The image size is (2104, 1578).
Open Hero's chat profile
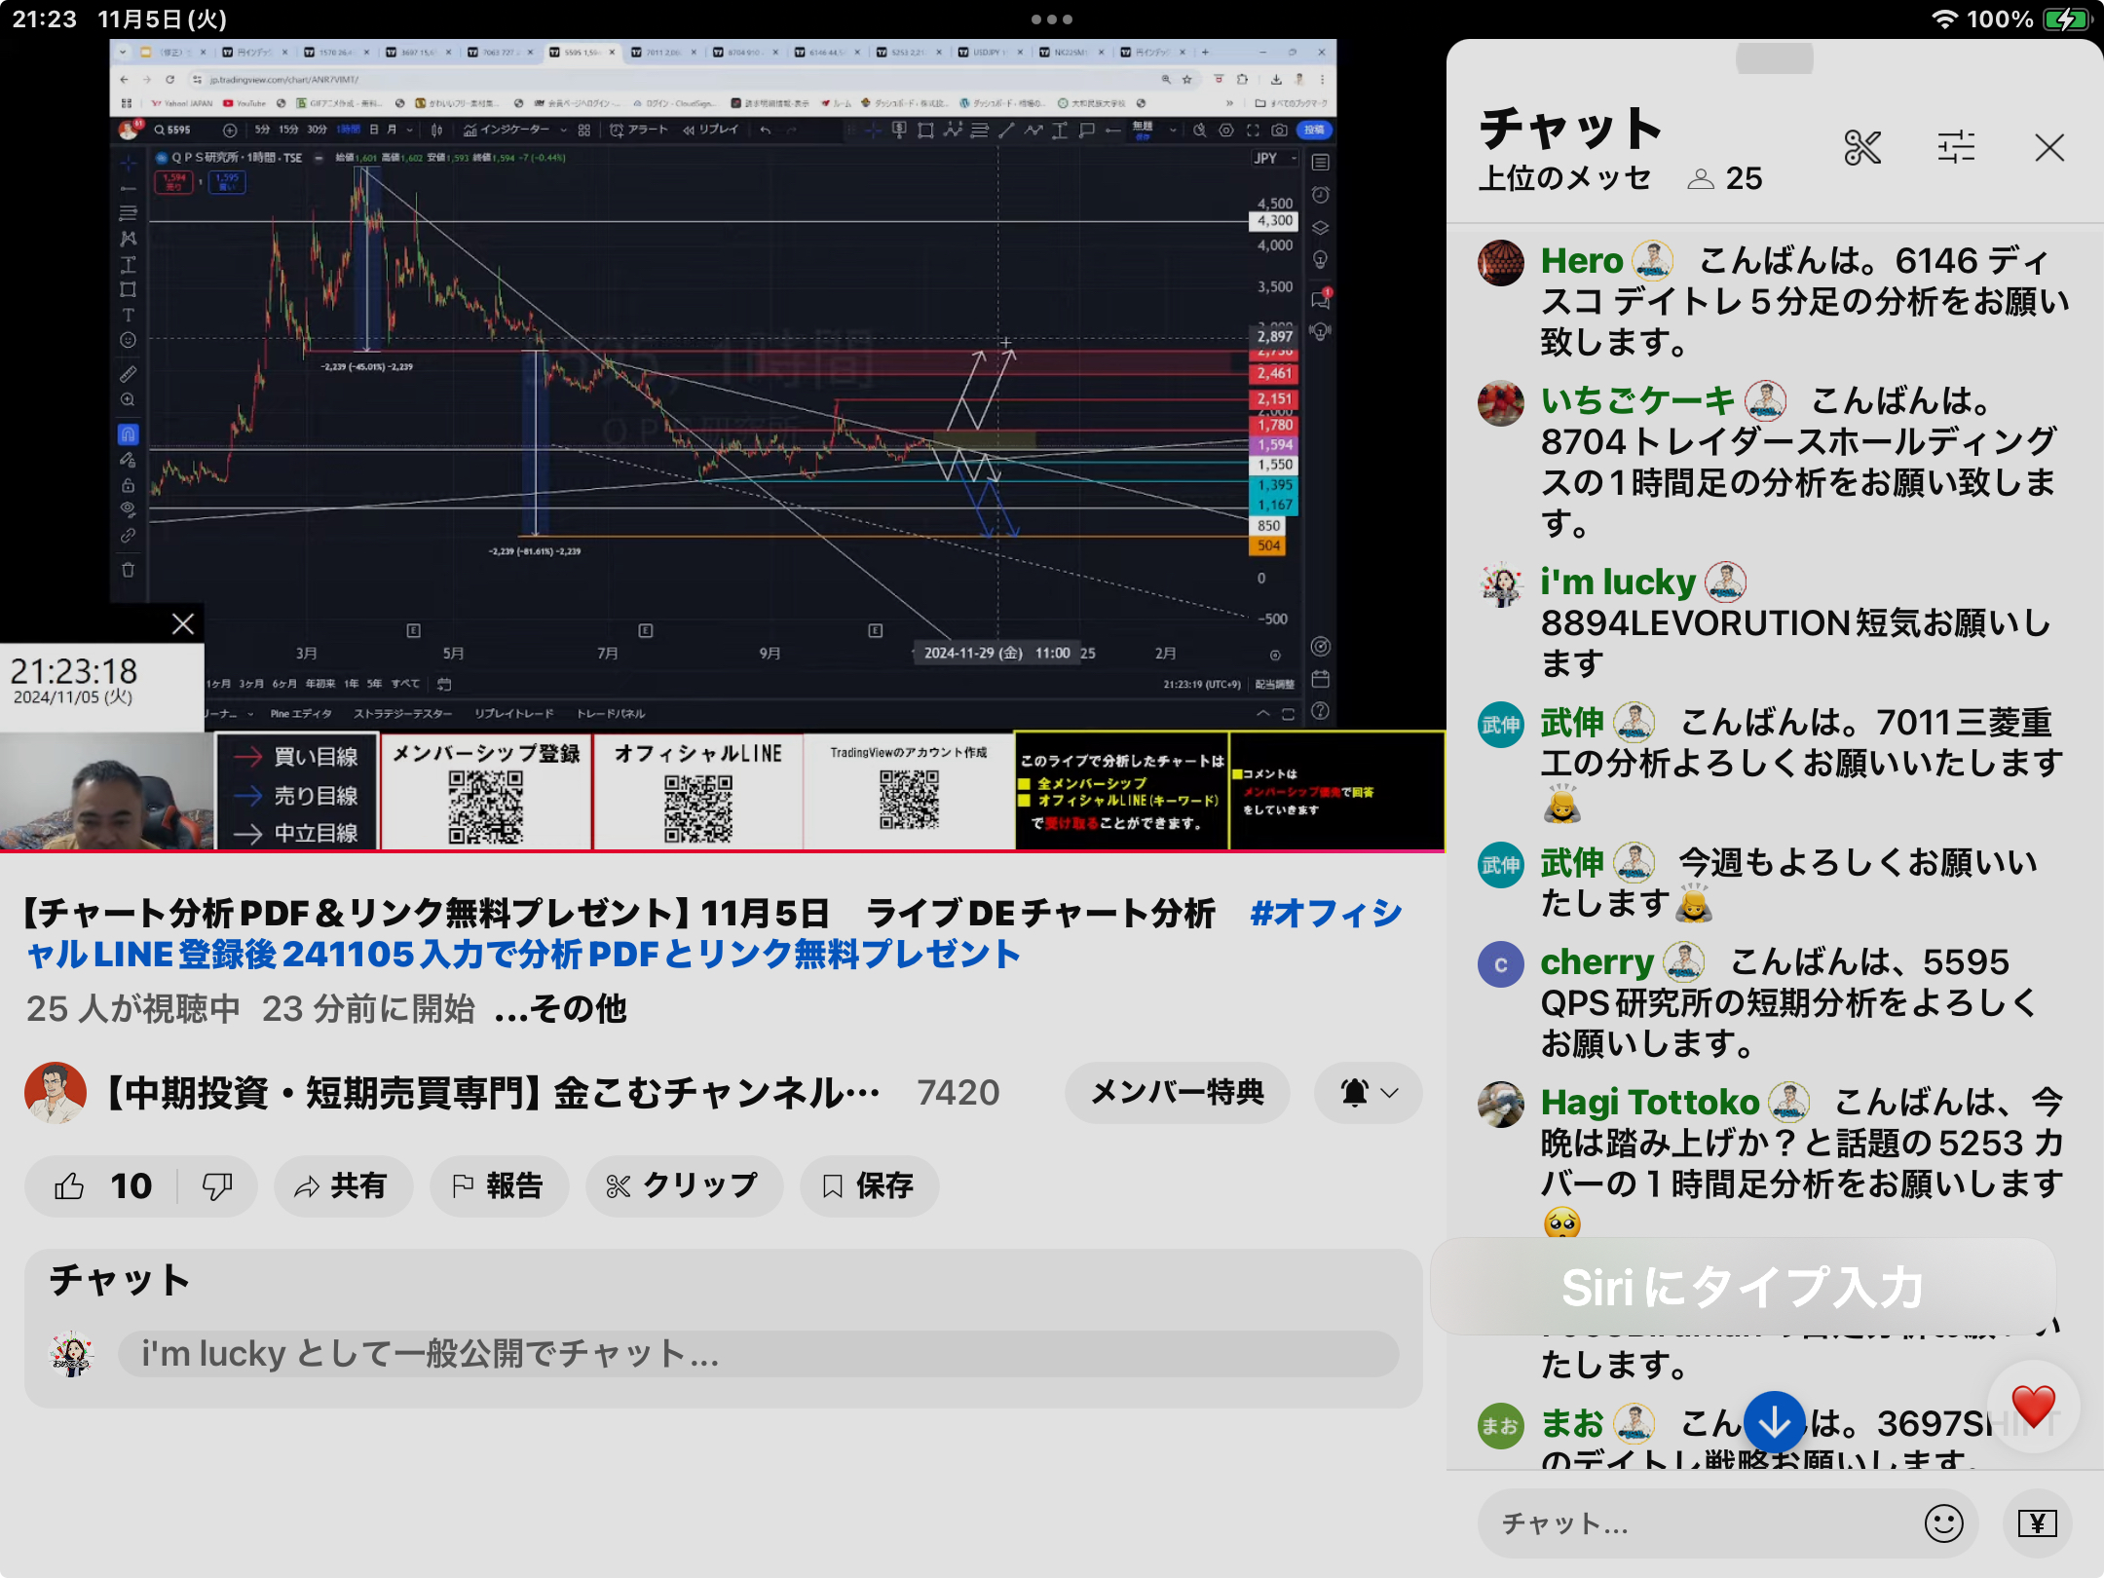(1501, 262)
